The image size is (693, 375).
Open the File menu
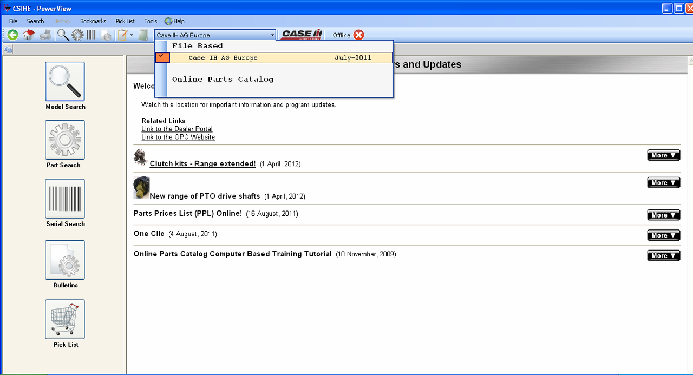[x=14, y=21]
